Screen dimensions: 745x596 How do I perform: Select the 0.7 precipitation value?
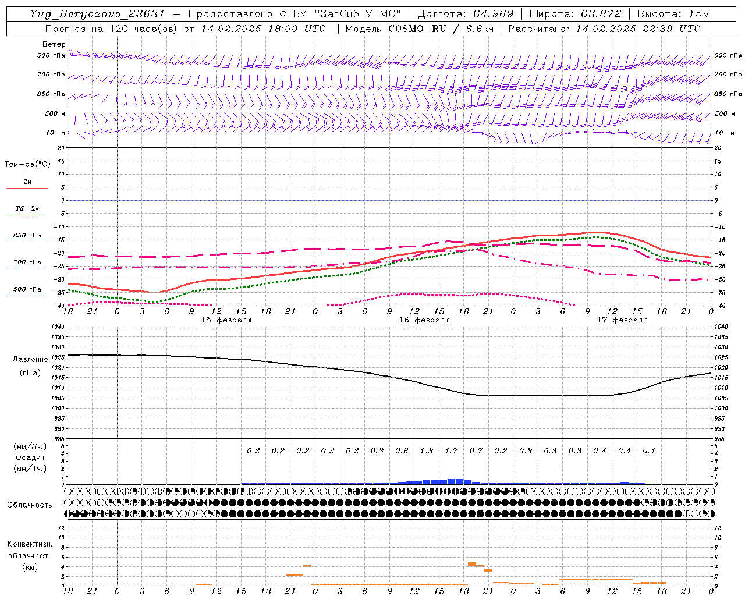click(x=476, y=450)
